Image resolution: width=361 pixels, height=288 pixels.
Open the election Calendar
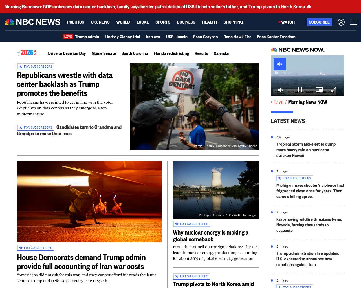(222, 53)
